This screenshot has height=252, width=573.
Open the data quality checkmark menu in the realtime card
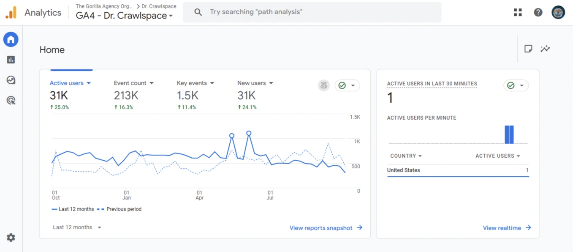516,85
